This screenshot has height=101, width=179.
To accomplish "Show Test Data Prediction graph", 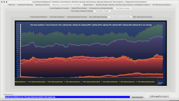I will tap(57, 17).
